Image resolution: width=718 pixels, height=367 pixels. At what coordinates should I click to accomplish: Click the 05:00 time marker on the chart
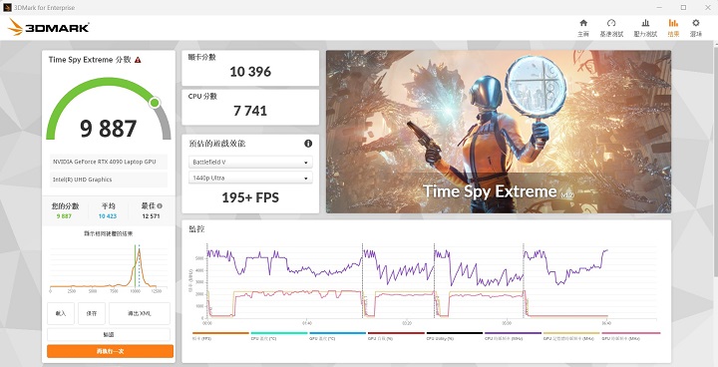506,323
